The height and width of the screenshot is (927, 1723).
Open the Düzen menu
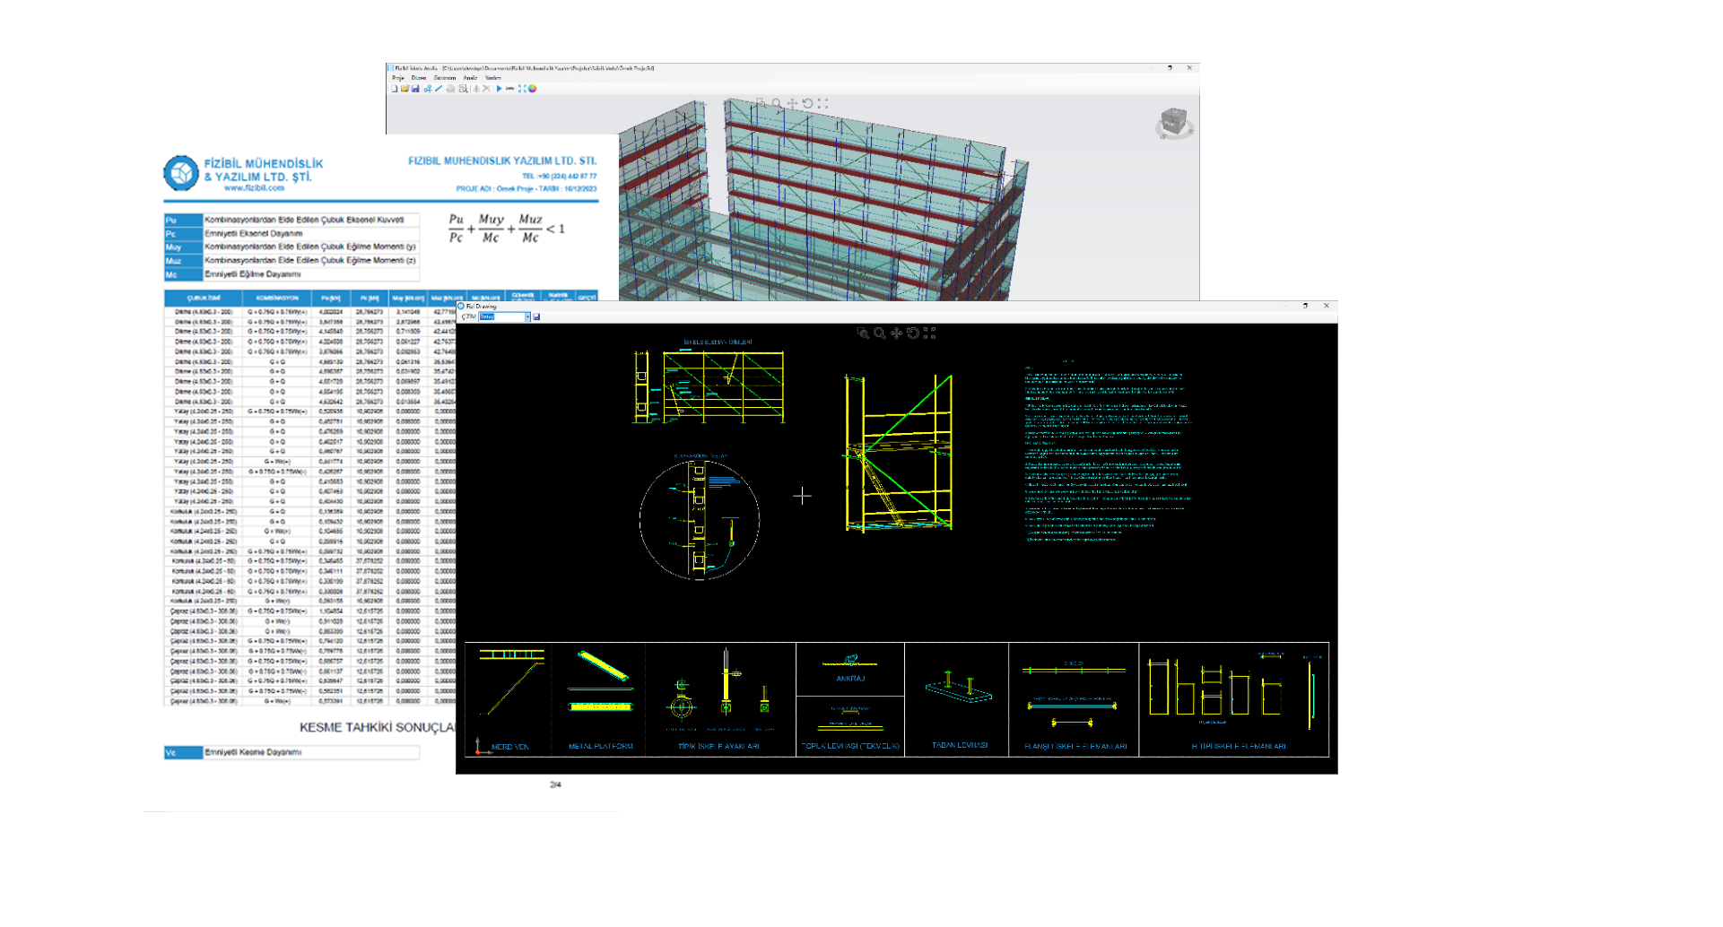pos(419,78)
